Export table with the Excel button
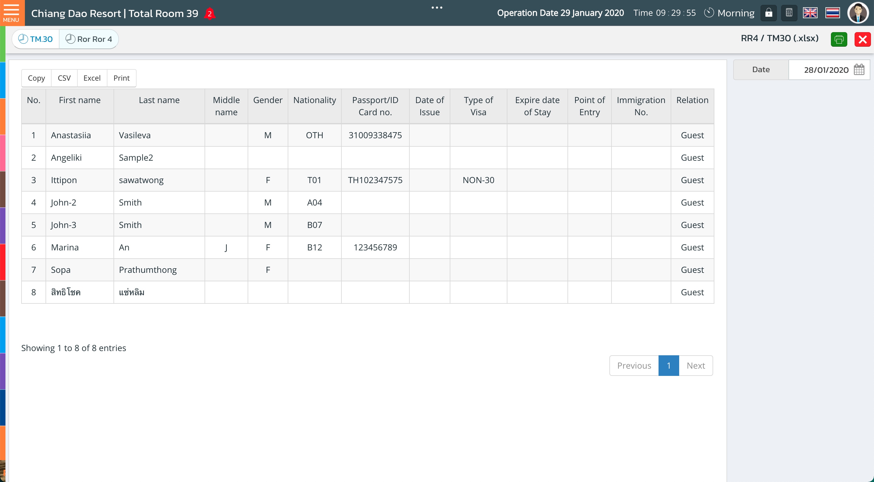874x482 pixels. [x=92, y=78]
